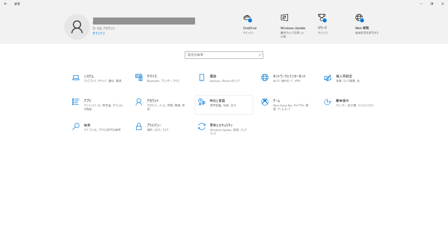Screen dimensions: 448x252
Task: Click the Bluetooth、プリンター、マウス description
Action: [163, 81]
